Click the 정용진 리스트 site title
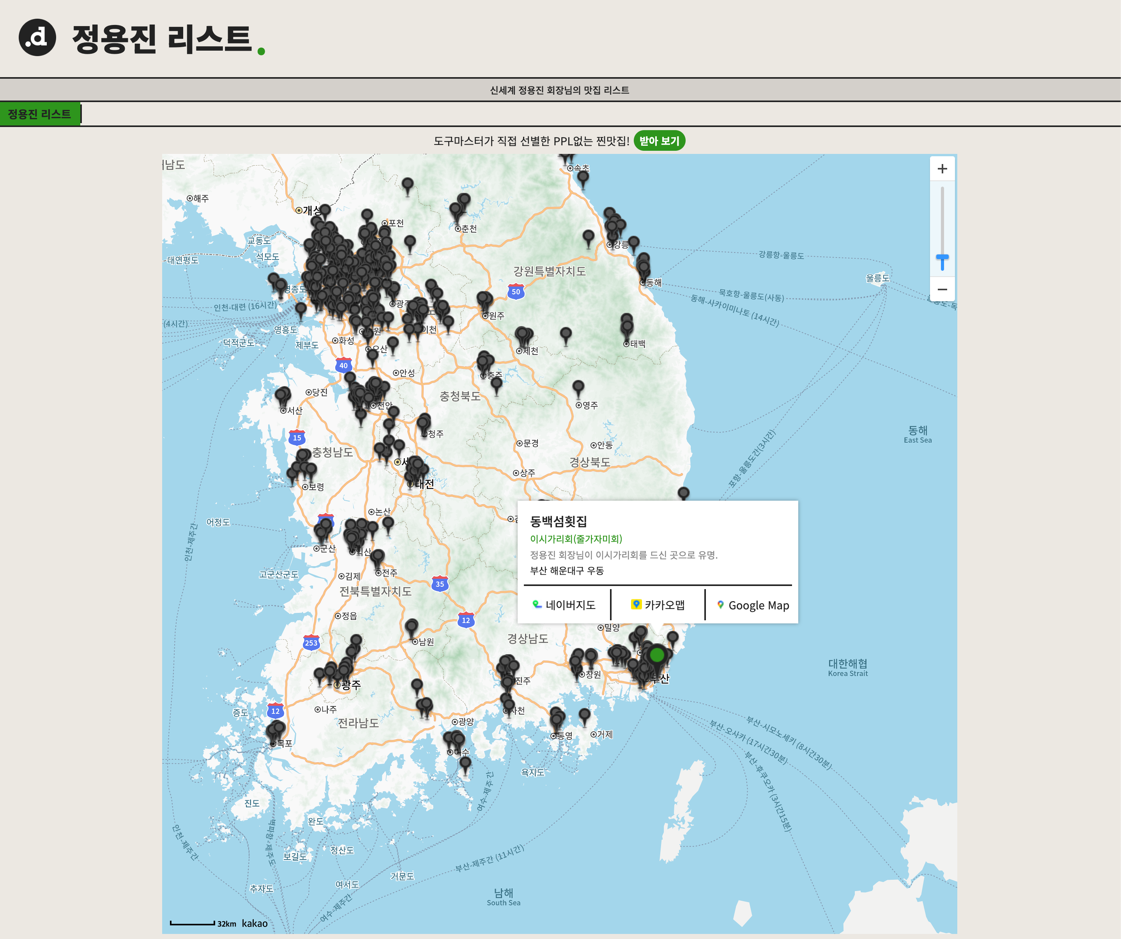 162,39
